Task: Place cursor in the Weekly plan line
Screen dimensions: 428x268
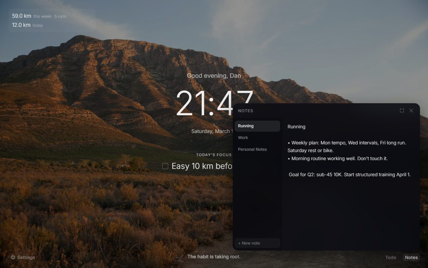Action: [x=348, y=143]
